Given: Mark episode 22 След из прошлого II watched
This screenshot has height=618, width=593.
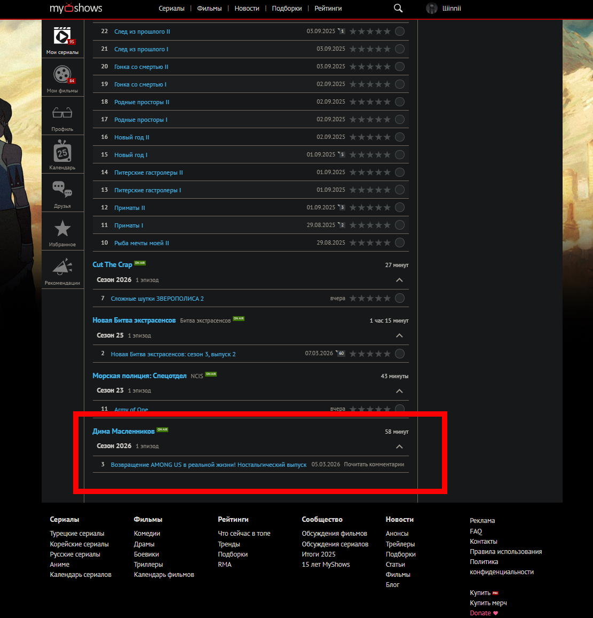Looking at the screenshot, I should (x=399, y=32).
